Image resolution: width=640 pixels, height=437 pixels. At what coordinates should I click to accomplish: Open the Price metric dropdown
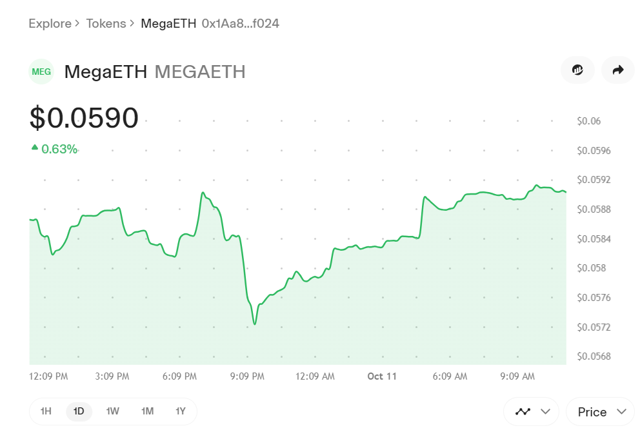tap(600, 411)
